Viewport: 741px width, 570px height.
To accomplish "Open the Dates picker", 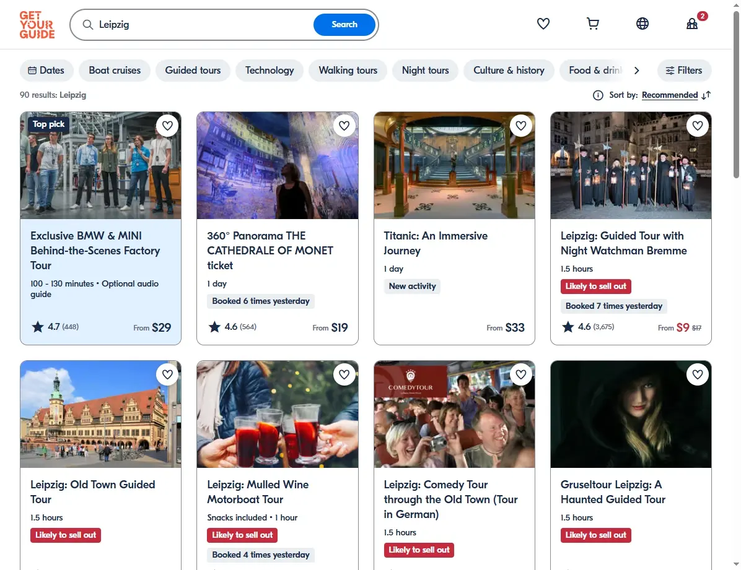I will [46, 71].
